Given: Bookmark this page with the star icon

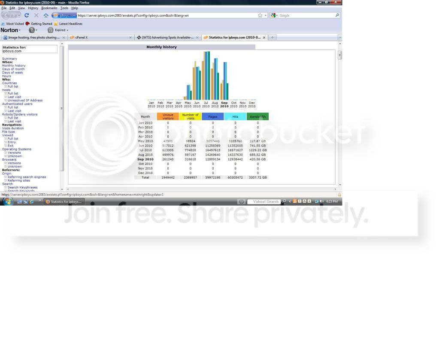Looking at the screenshot, I should pyautogui.click(x=260, y=15).
